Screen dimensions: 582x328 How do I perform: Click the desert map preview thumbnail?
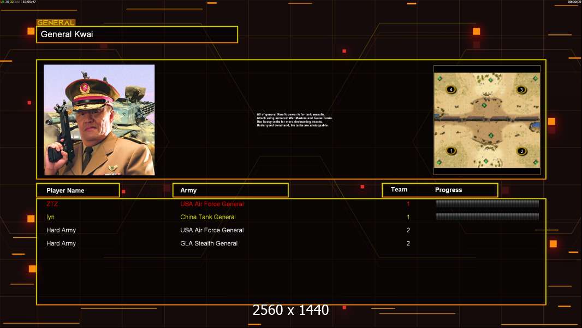click(487, 120)
